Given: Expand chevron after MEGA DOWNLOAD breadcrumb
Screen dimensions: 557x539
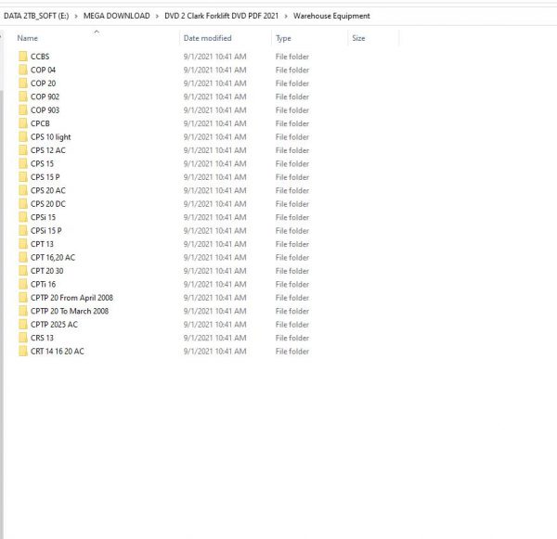Looking at the screenshot, I should [157, 17].
